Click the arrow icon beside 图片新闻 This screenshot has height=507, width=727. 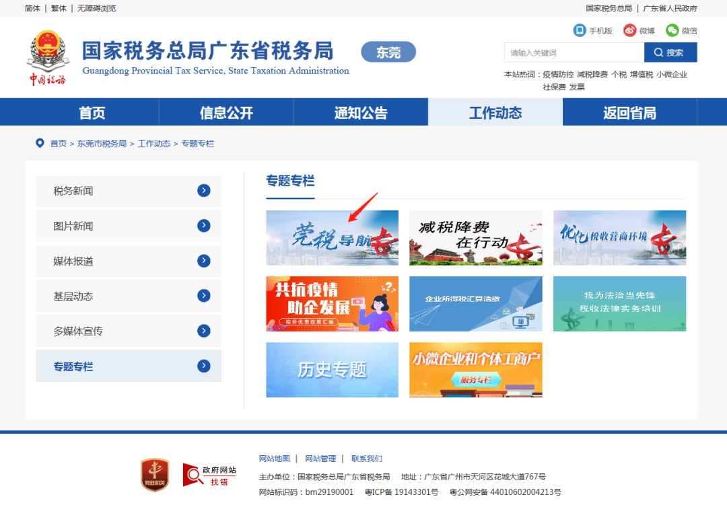tap(203, 225)
